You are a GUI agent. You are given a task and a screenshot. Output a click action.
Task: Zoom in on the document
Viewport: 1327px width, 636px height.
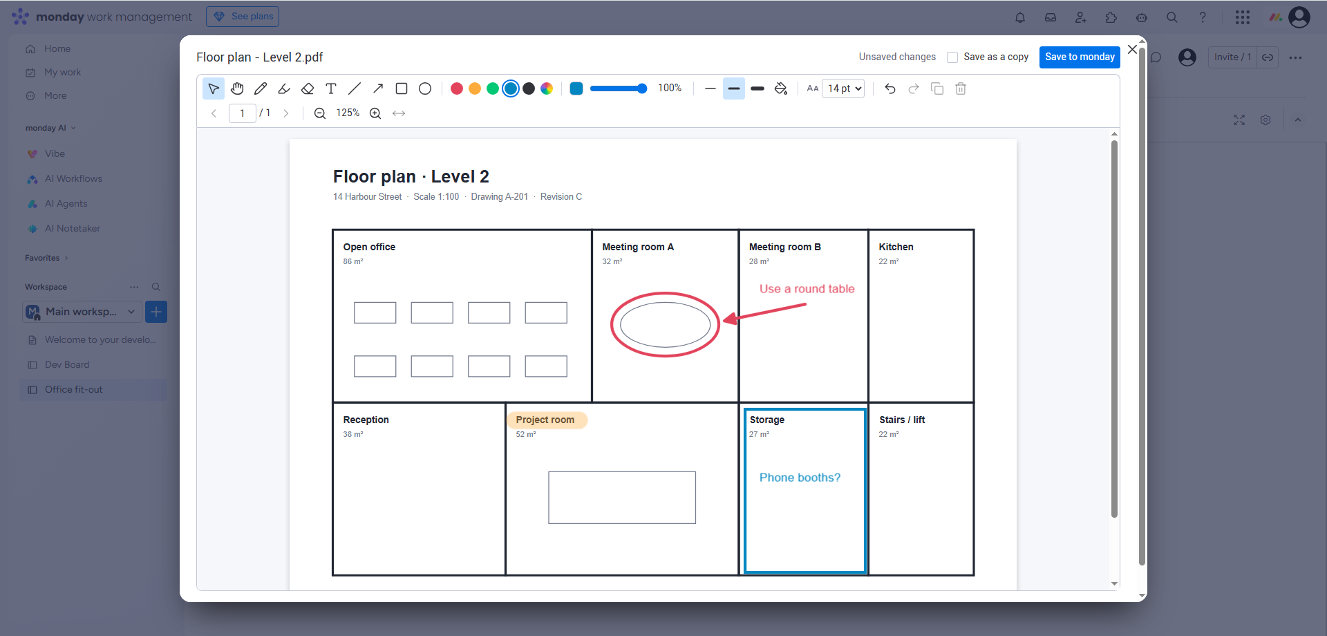(x=375, y=113)
